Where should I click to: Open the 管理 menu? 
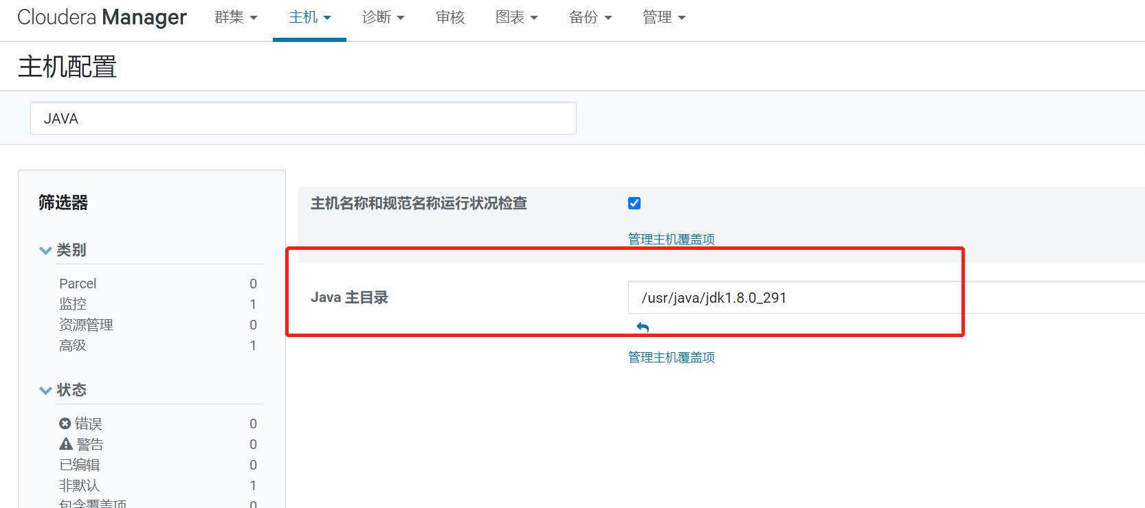663,17
